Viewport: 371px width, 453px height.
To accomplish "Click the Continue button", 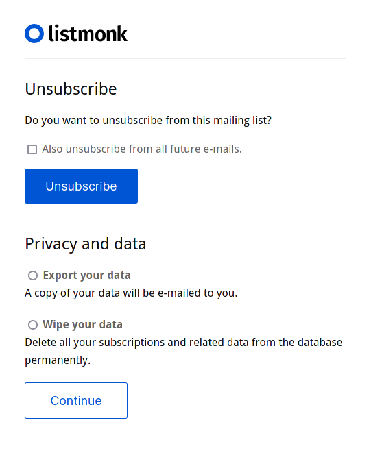I will tap(76, 400).
